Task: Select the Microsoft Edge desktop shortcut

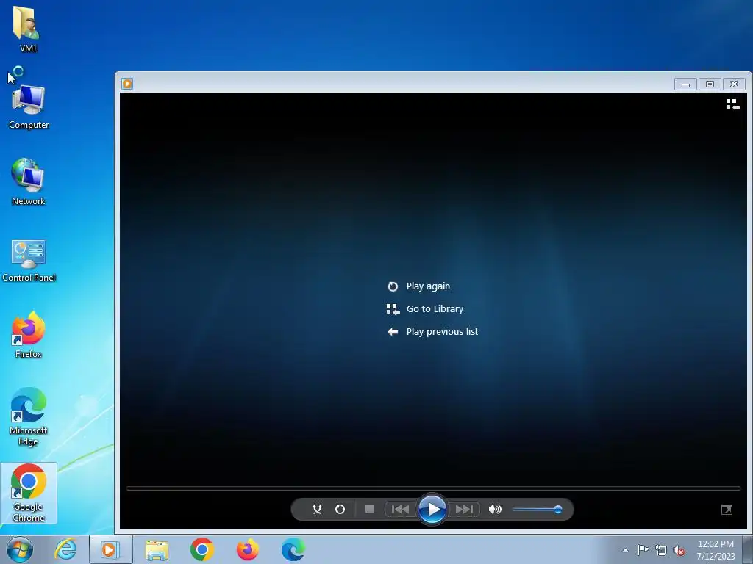Action: point(29,416)
